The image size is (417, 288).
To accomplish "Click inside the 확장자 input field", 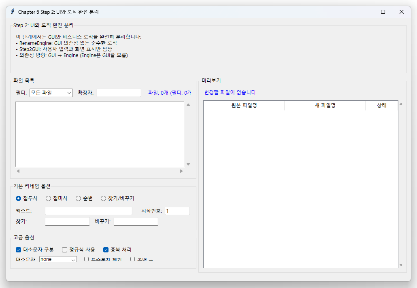I will (119, 93).
